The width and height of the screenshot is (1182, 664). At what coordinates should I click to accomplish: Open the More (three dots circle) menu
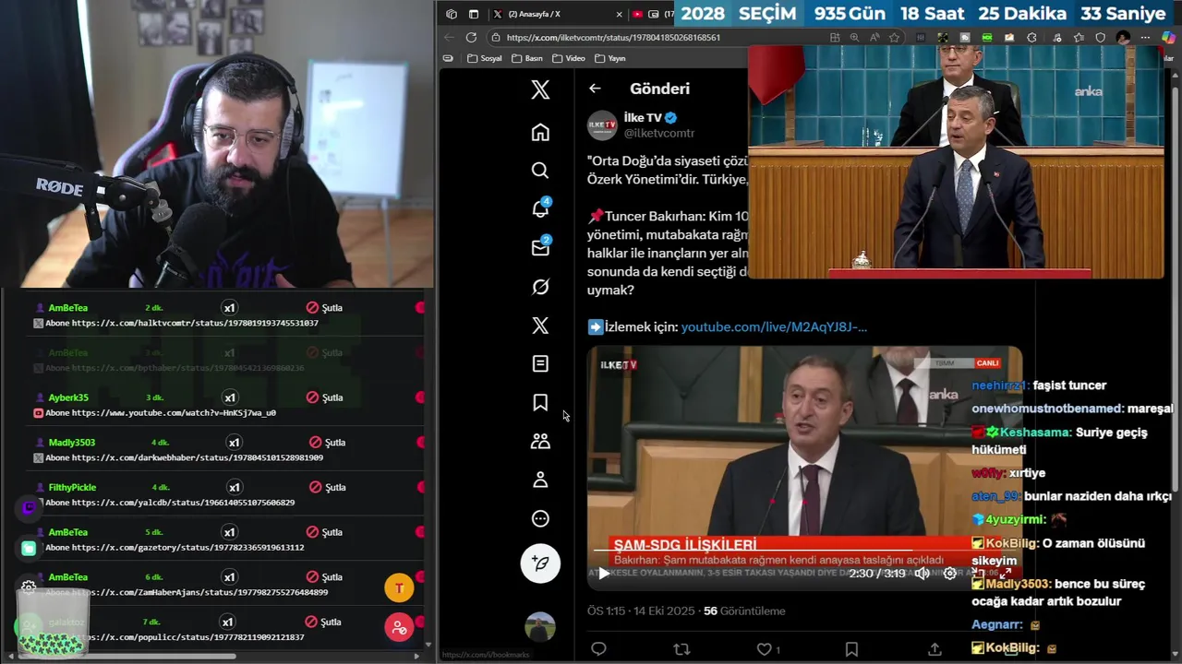(x=540, y=519)
